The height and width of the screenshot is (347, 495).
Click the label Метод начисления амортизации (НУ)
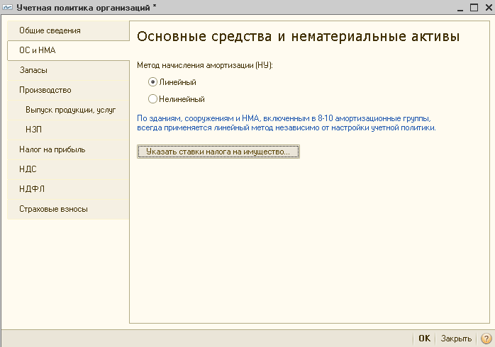coord(205,66)
